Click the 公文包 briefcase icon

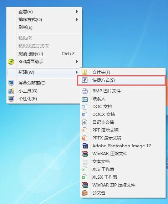coord(85,193)
